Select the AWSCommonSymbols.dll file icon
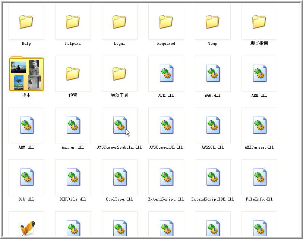 [x=120, y=125]
